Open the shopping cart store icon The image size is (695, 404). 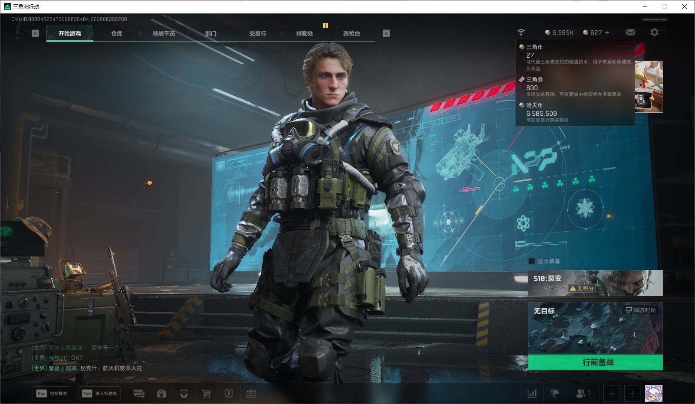[x=207, y=394]
